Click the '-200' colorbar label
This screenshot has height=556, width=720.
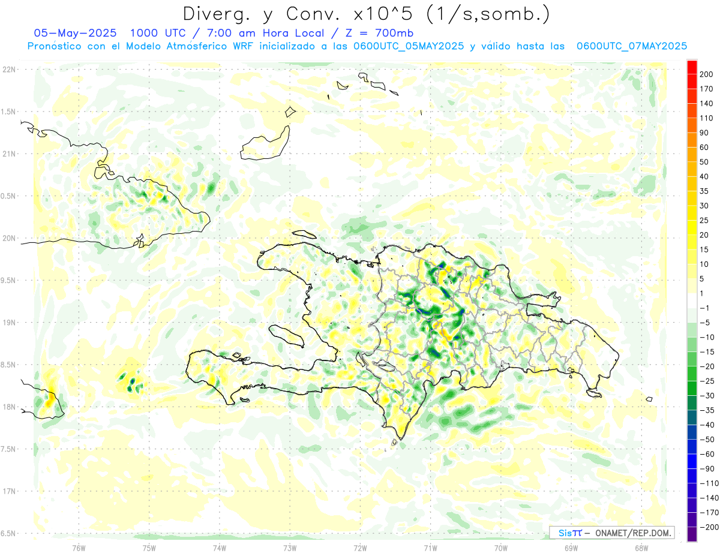pos(709,527)
